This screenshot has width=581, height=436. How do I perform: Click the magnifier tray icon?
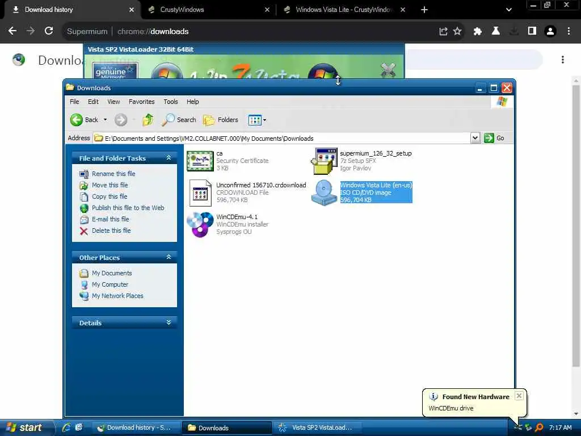pyautogui.click(x=540, y=427)
